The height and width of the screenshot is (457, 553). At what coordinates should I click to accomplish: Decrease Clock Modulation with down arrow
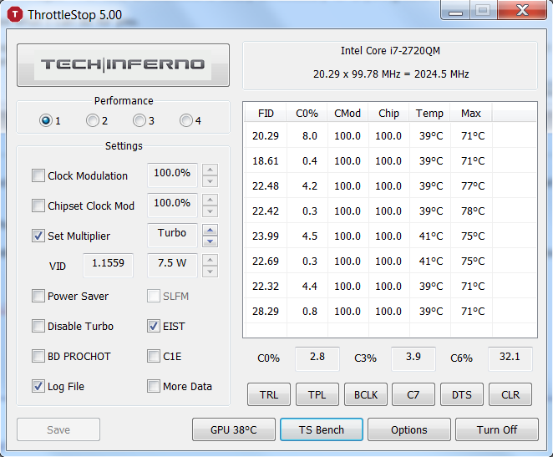(211, 181)
